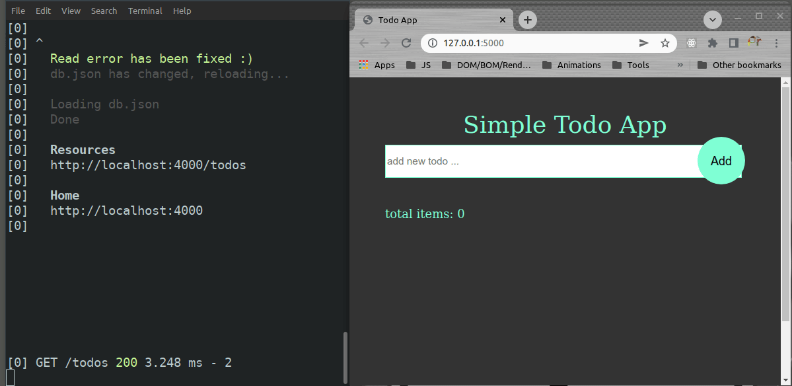Open the Terminal menu
Image resolution: width=792 pixels, height=386 pixels.
coord(145,11)
